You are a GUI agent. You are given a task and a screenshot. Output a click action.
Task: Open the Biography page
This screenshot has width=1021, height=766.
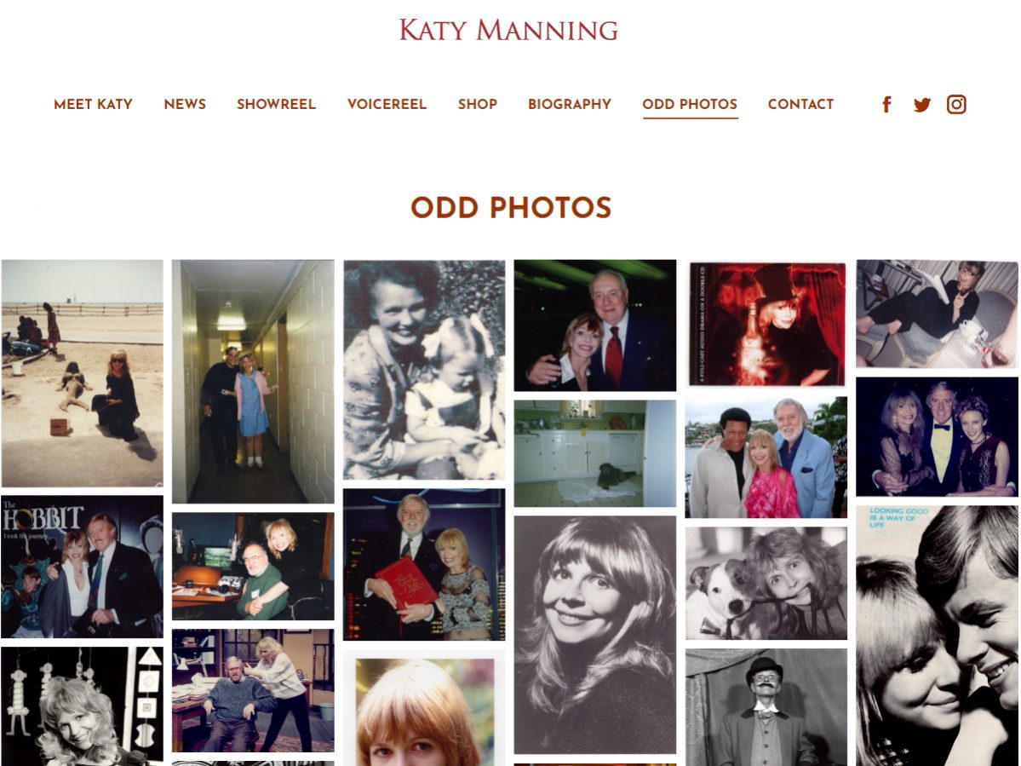(x=570, y=104)
